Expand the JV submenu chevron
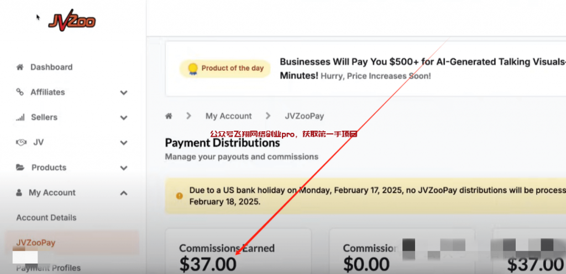 click(124, 143)
